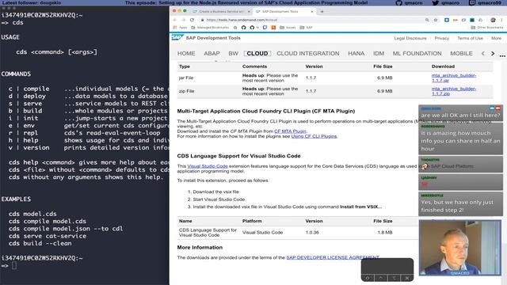The height and width of the screenshot is (285, 507).
Task: Open the Other Bookmarks folder
Action: [x=487, y=28]
